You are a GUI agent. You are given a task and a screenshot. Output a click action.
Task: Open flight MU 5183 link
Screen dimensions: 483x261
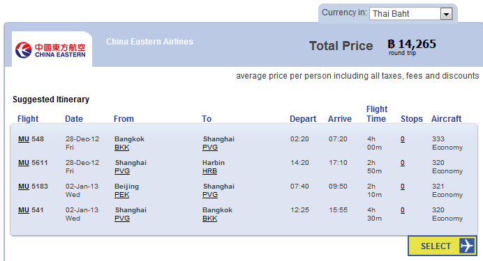click(x=24, y=187)
